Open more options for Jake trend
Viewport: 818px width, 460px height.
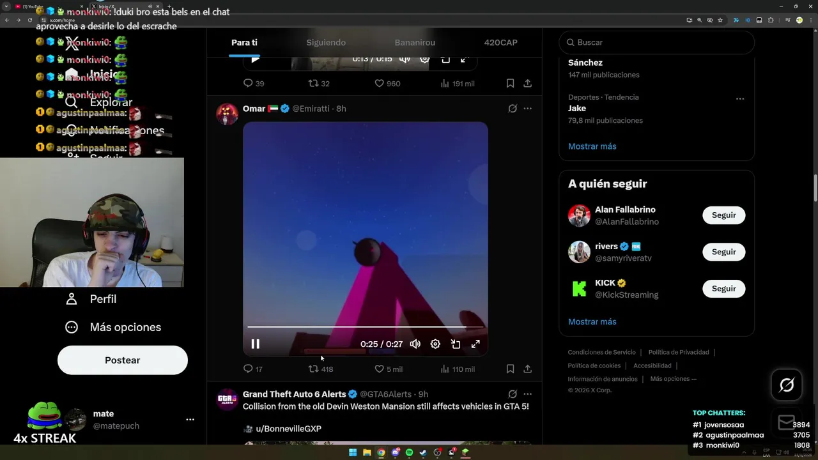click(x=739, y=98)
